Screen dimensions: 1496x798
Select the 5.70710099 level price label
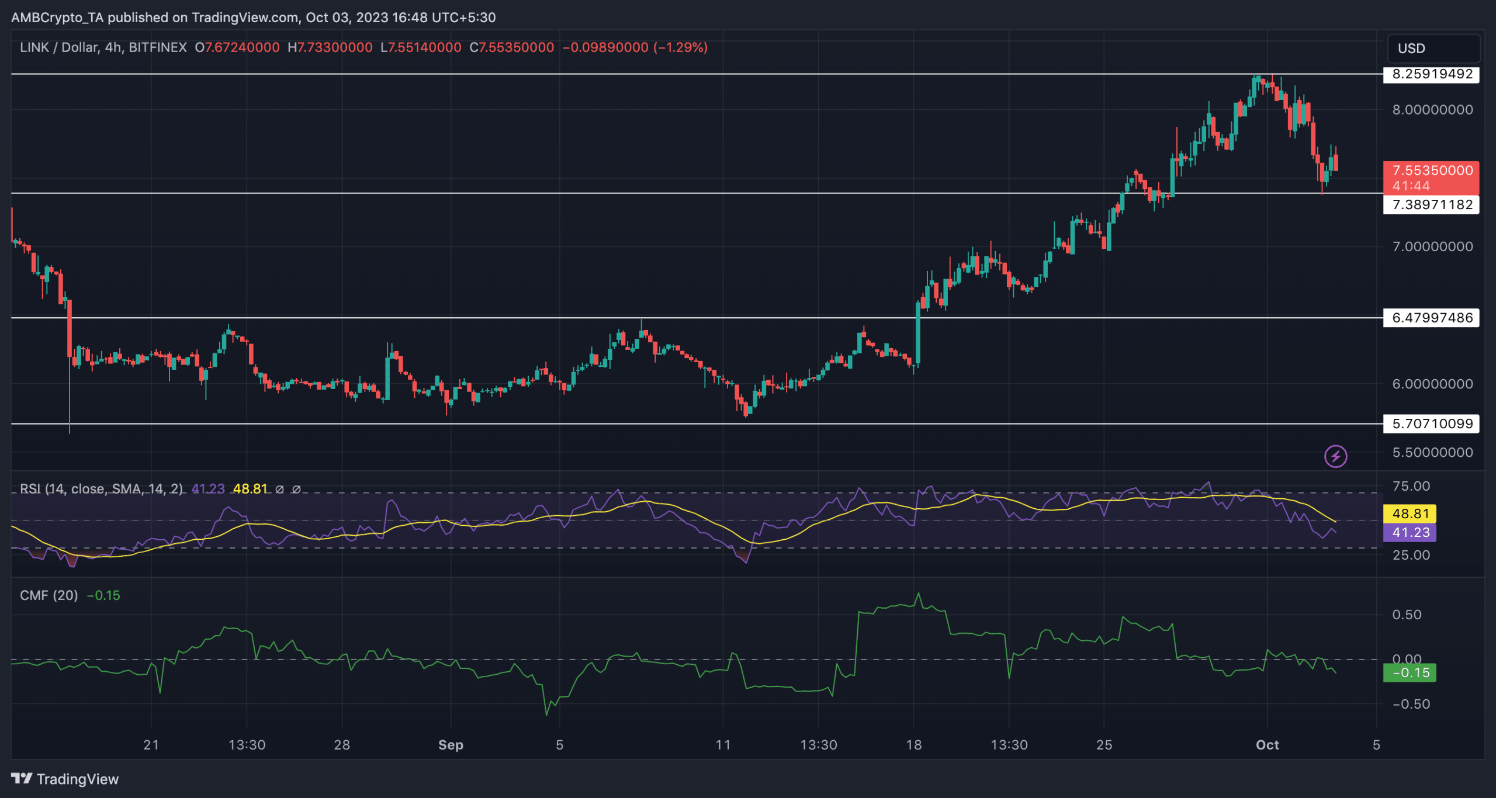1431,424
